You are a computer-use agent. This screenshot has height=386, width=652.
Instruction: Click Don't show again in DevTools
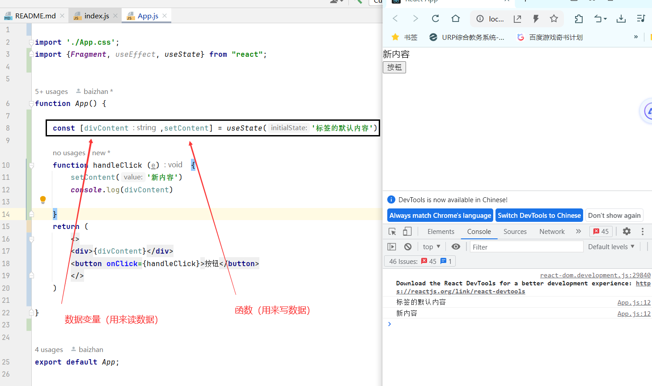614,215
